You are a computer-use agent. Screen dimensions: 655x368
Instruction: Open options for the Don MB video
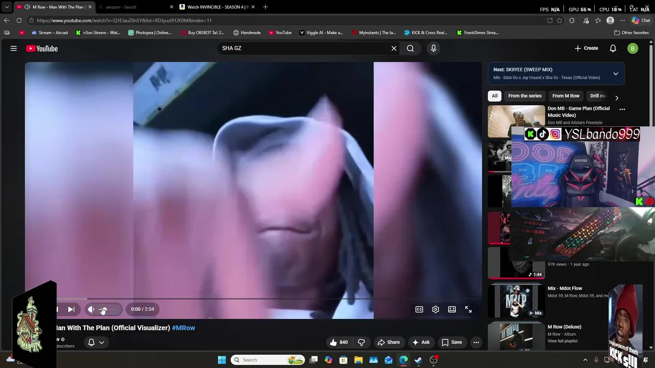(622, 109)
